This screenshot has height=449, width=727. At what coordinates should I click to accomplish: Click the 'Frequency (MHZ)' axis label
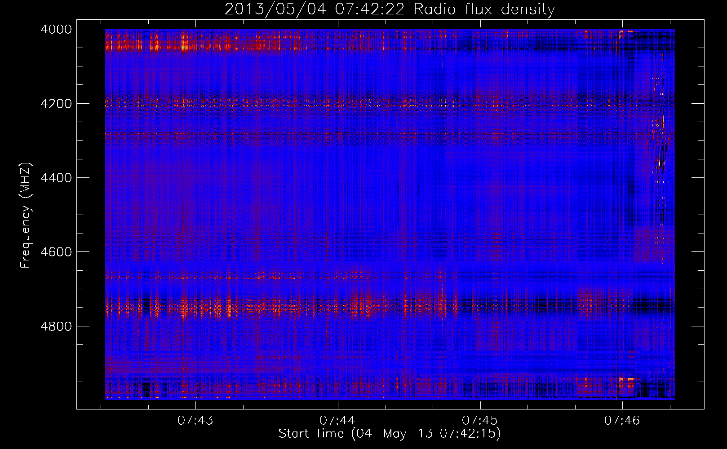tap(26, 216)
